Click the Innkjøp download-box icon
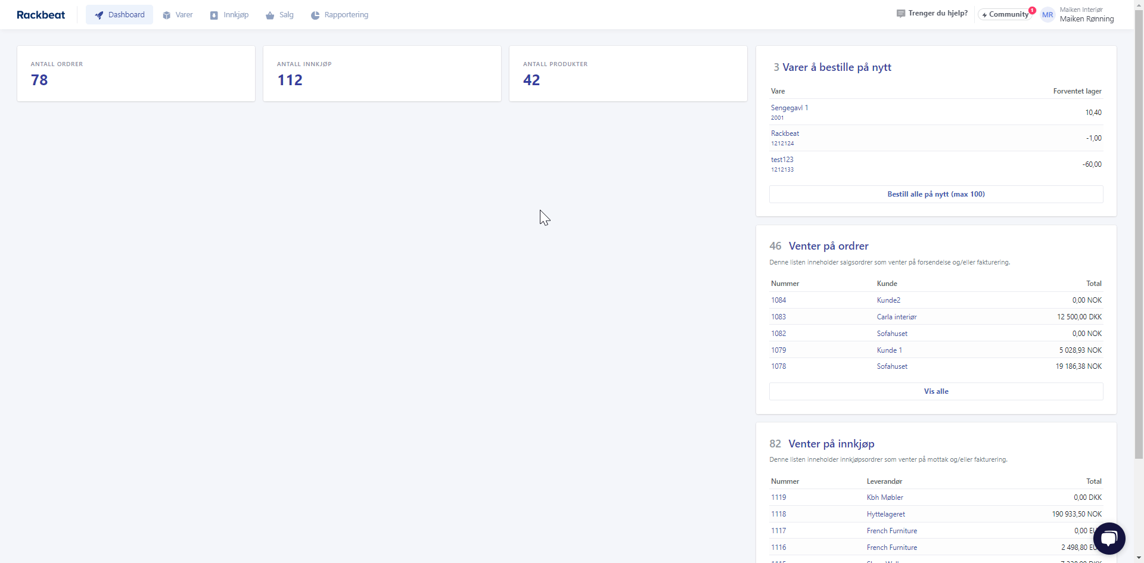The image size is (1144, 563). (x=213, y=14)
